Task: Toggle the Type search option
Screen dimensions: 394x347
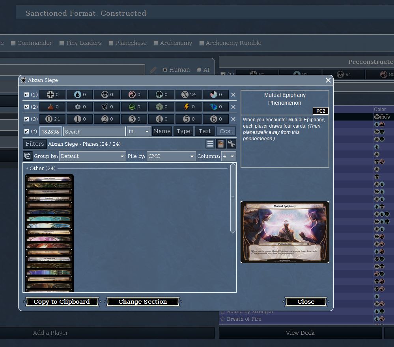Action: (183, 131)
